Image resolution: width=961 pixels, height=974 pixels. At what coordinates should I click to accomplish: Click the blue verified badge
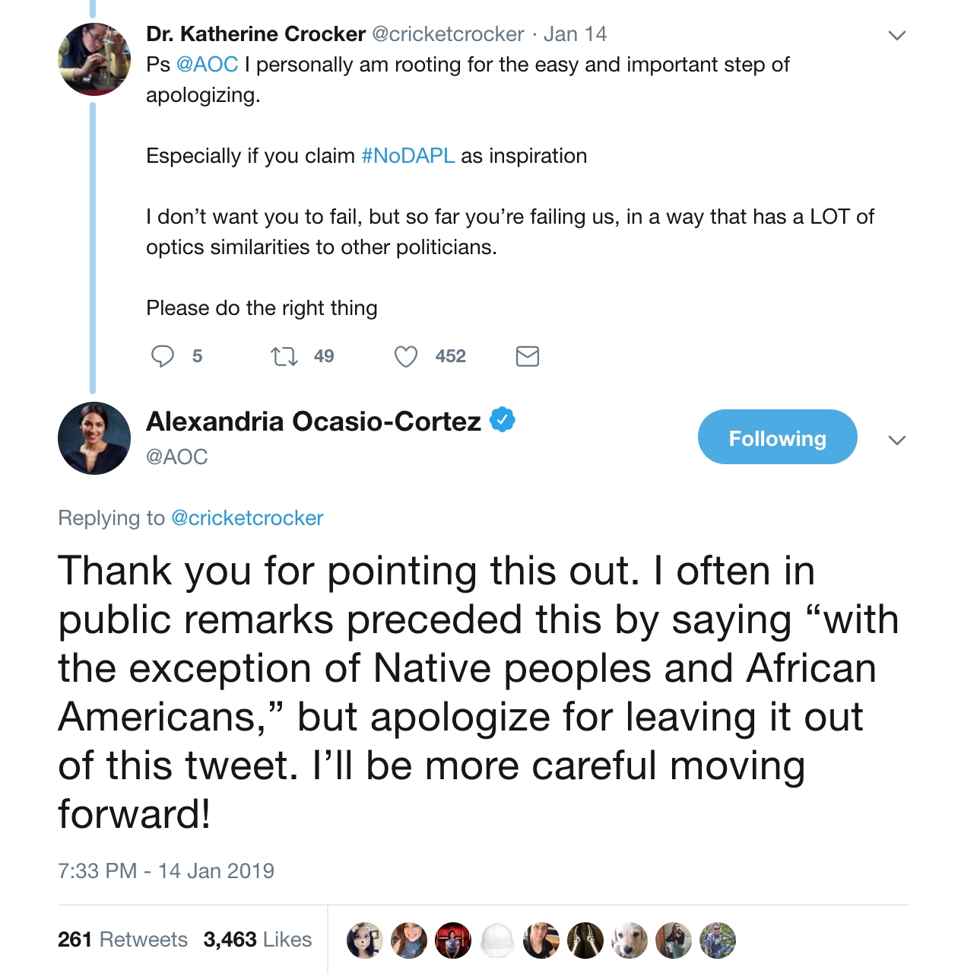pyautogui.click(x=503, y=419)
